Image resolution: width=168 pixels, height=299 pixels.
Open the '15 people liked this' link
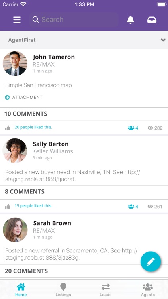click(x=33, y=206)
